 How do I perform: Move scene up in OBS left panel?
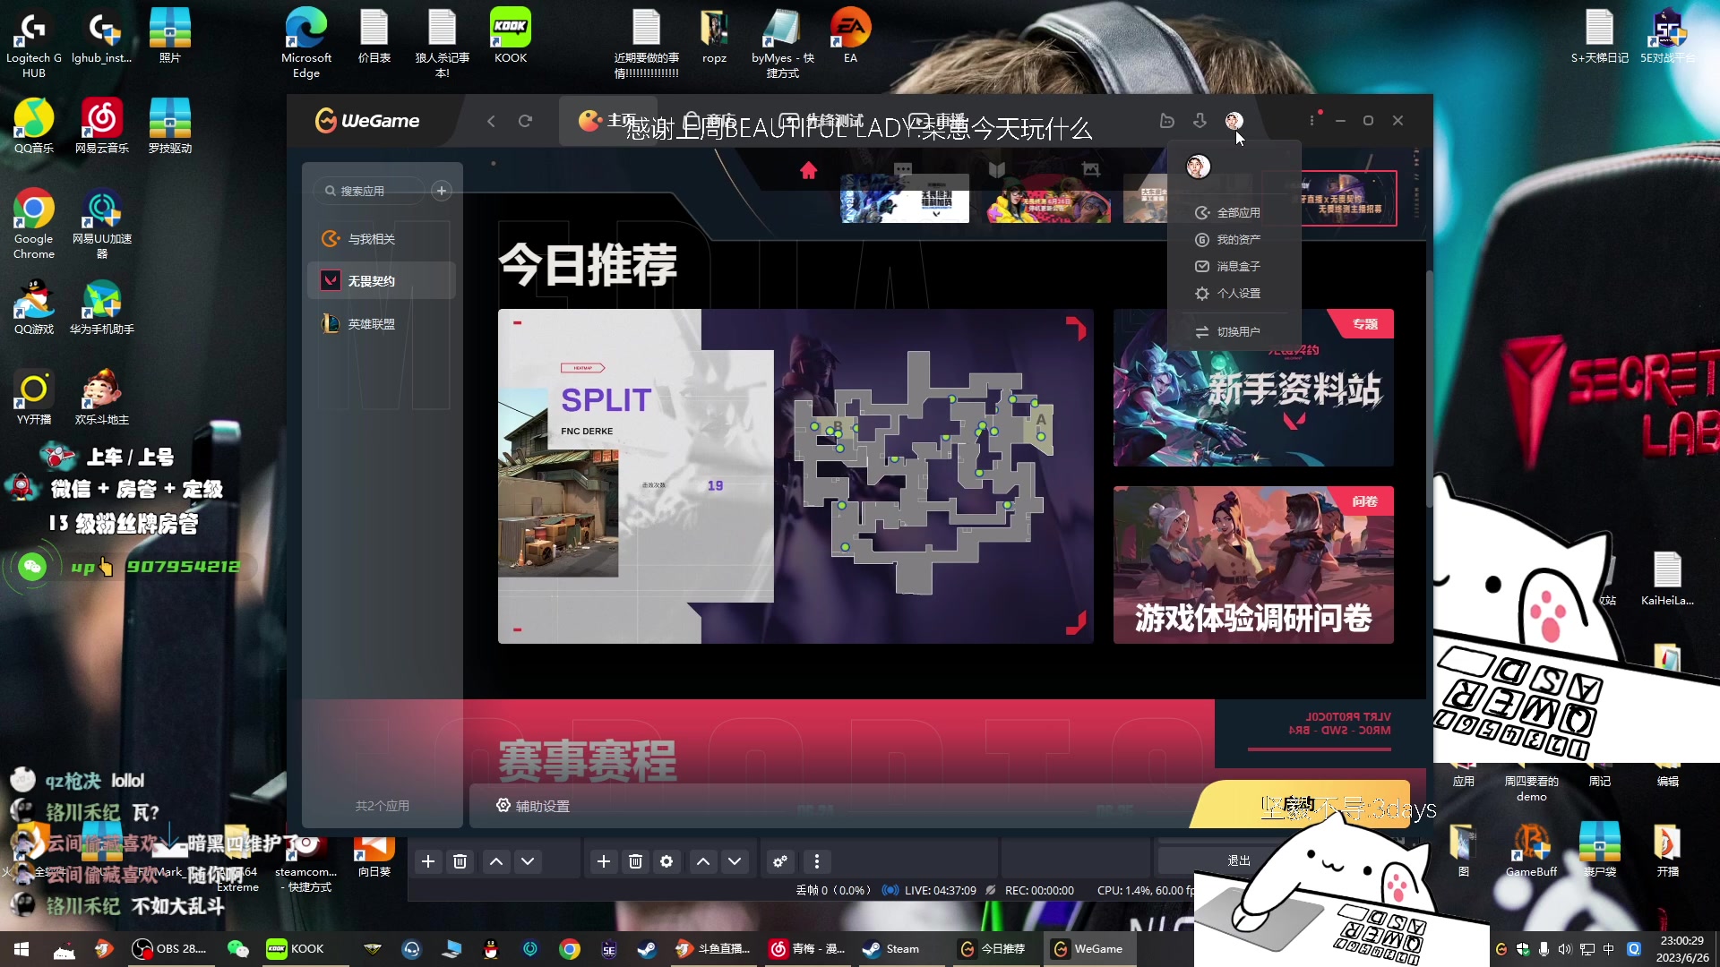click(x=495, y=861)
